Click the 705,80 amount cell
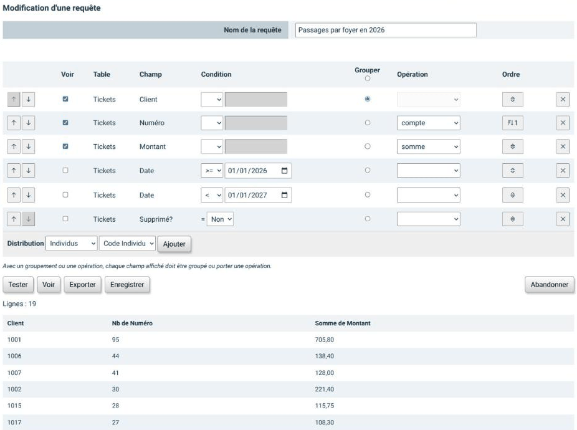 (x=324, y=340)
